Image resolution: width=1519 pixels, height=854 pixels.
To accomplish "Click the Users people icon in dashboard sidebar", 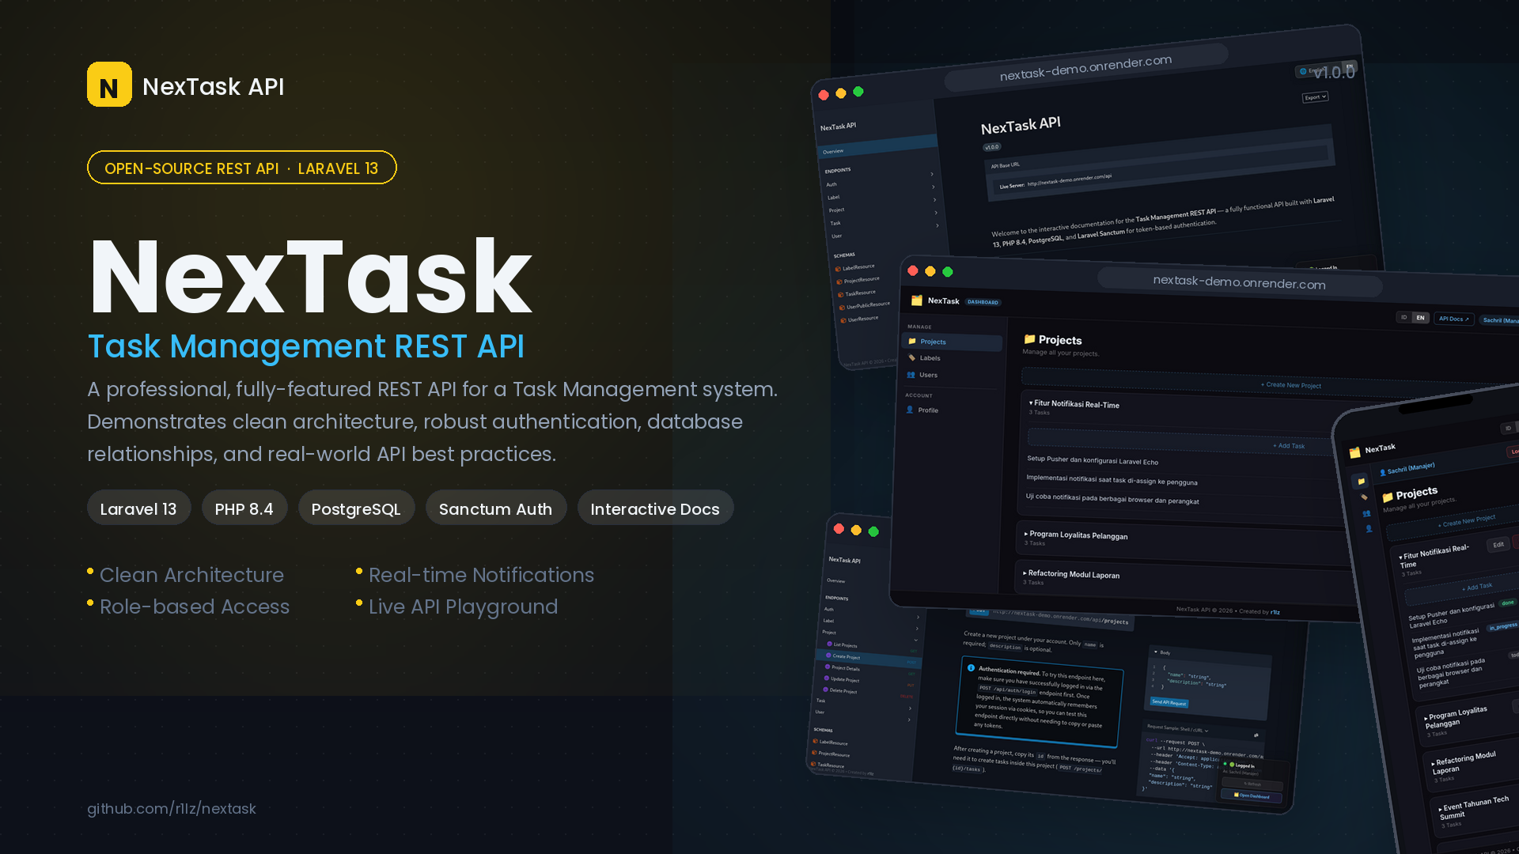I will (911, 375).
